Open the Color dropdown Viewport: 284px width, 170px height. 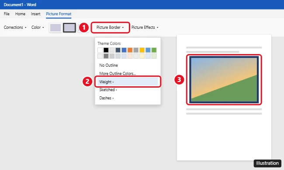38,27
